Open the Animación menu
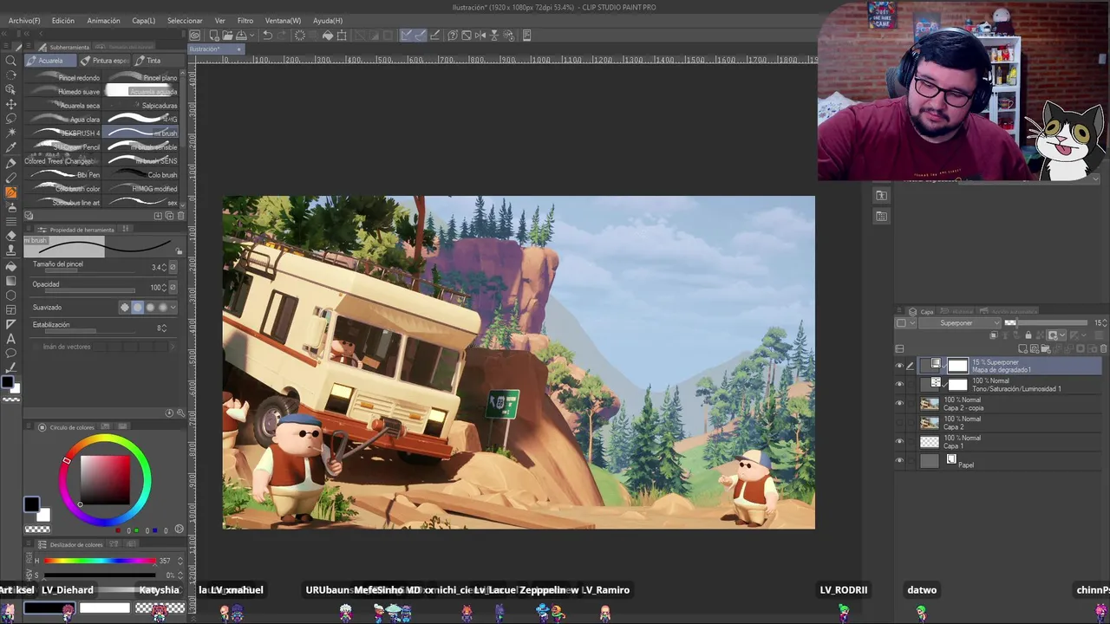The width and height of the screenshot is (1110, 624). point(103,21)
